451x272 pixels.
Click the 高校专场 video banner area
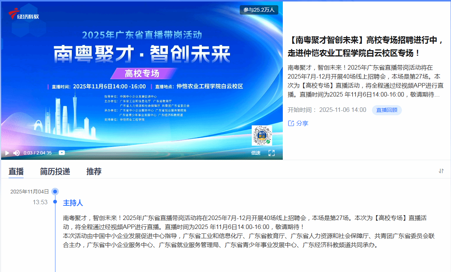pyautogui.click(x=142, y=73)
